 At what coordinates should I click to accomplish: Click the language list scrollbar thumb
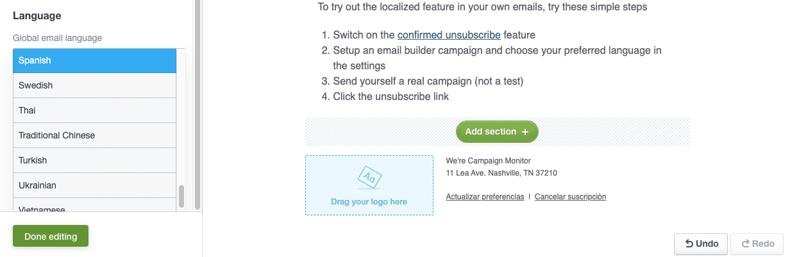pyautogui.click(x=181, y=197)
